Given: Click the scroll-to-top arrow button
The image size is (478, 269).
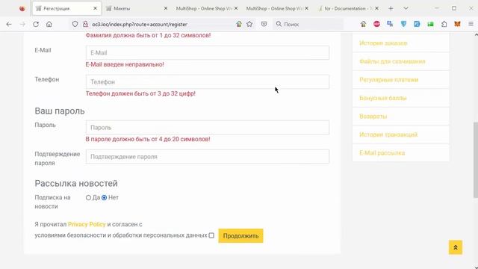Looking at the screenshot, I should [x=456, y=247].
